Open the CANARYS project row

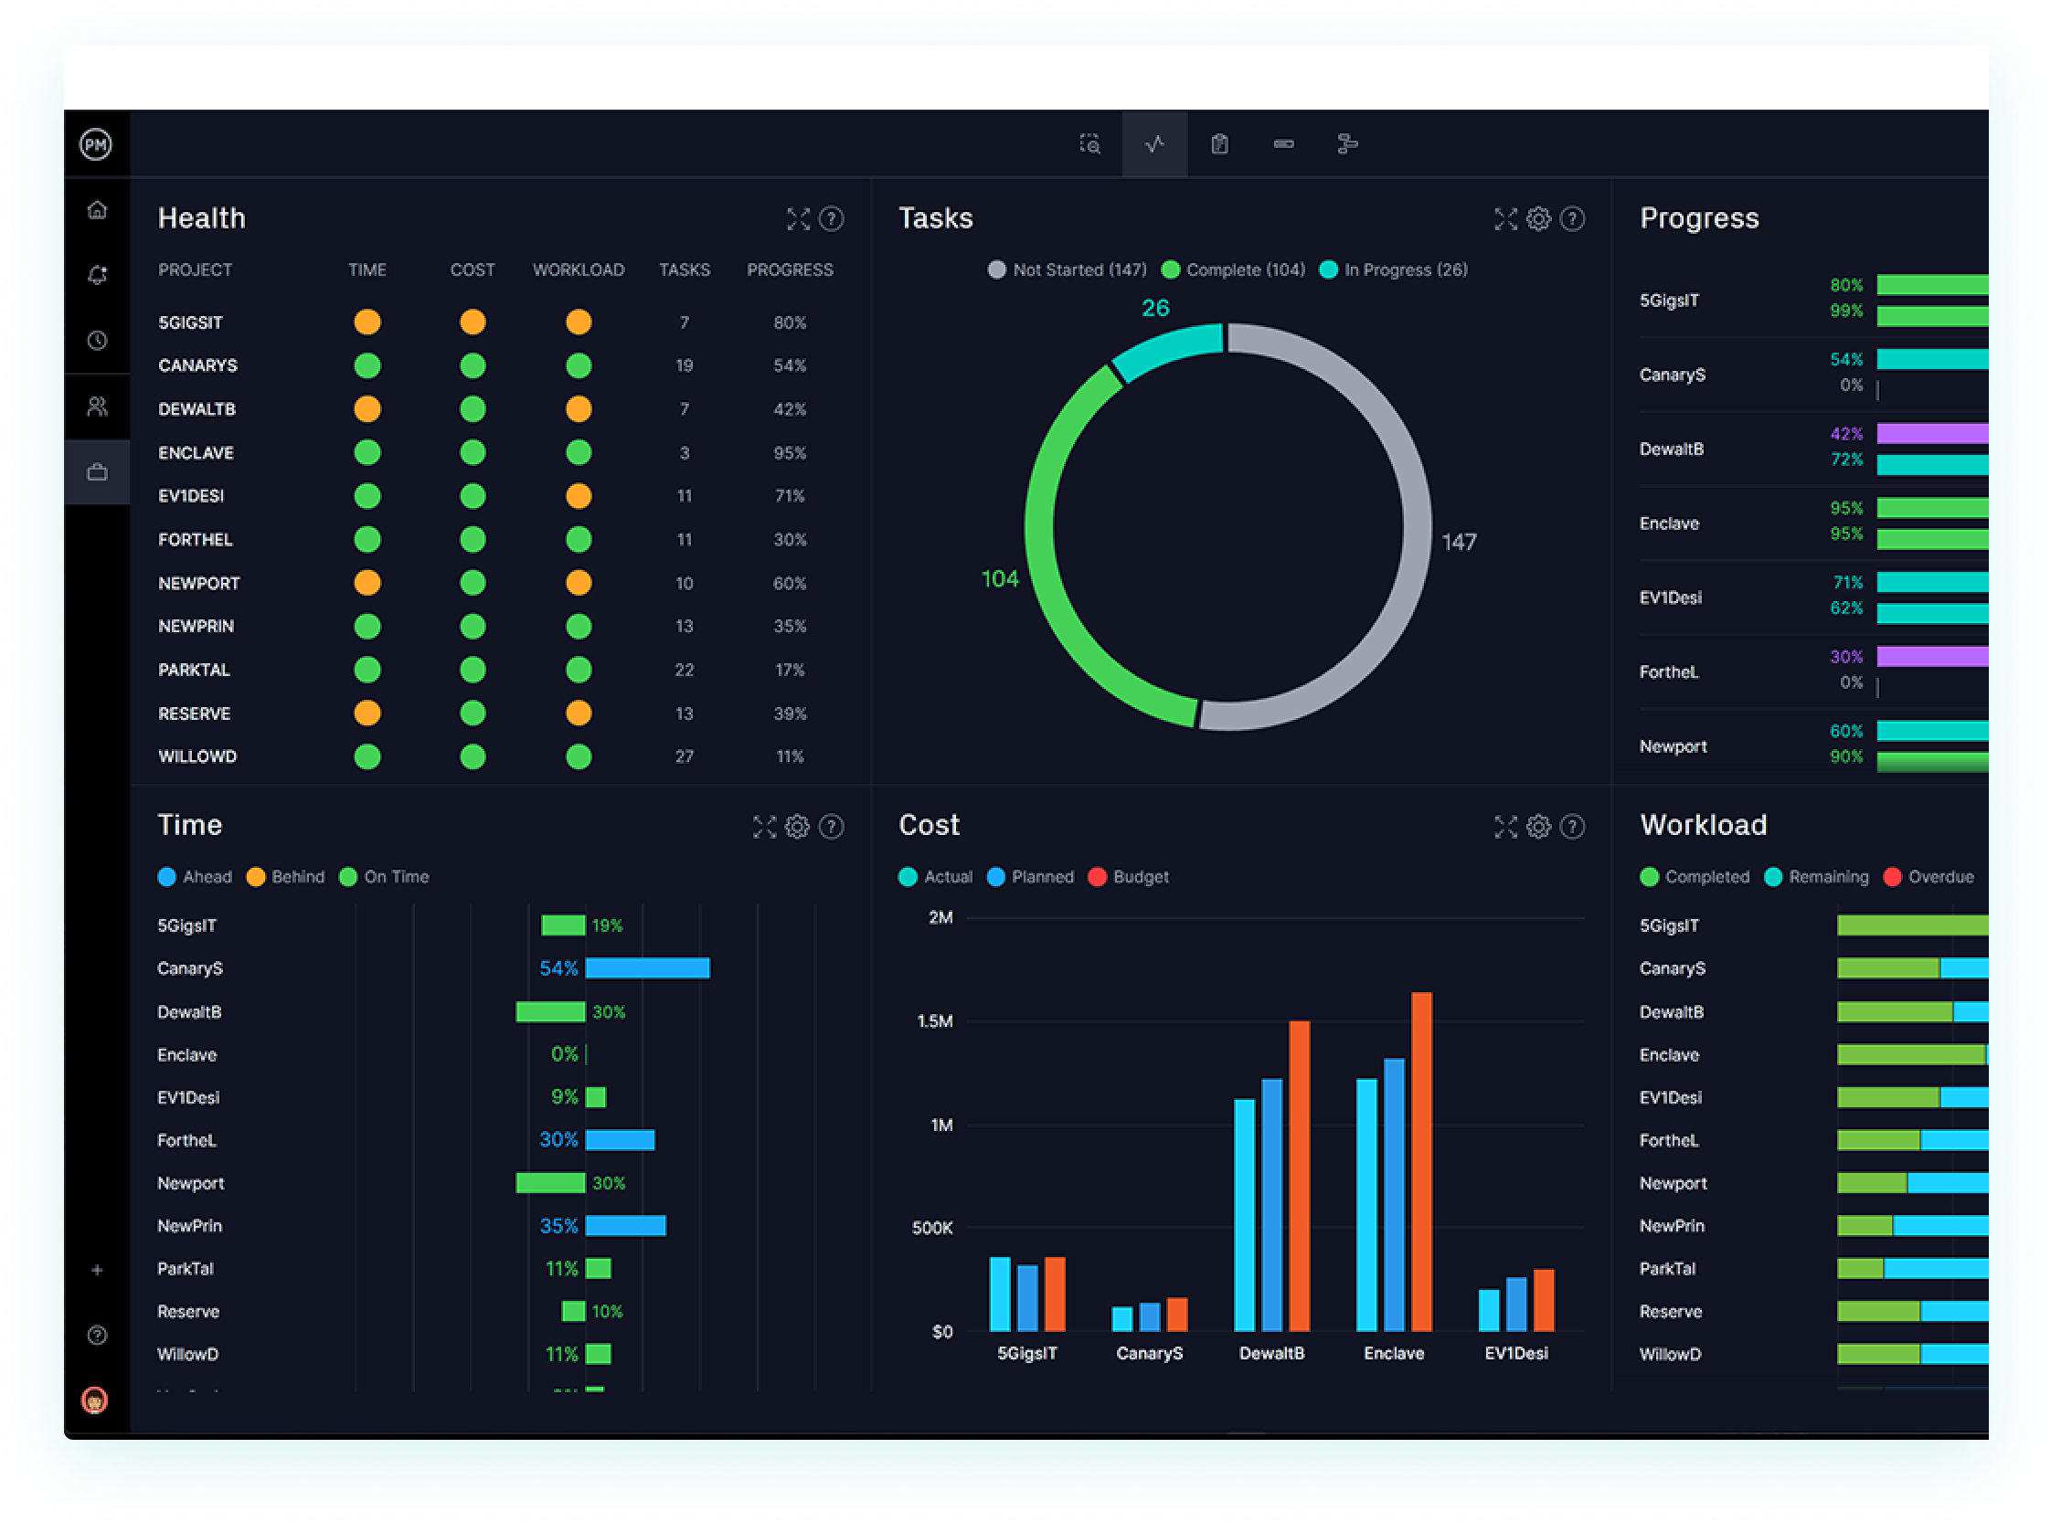pos(198,365)
